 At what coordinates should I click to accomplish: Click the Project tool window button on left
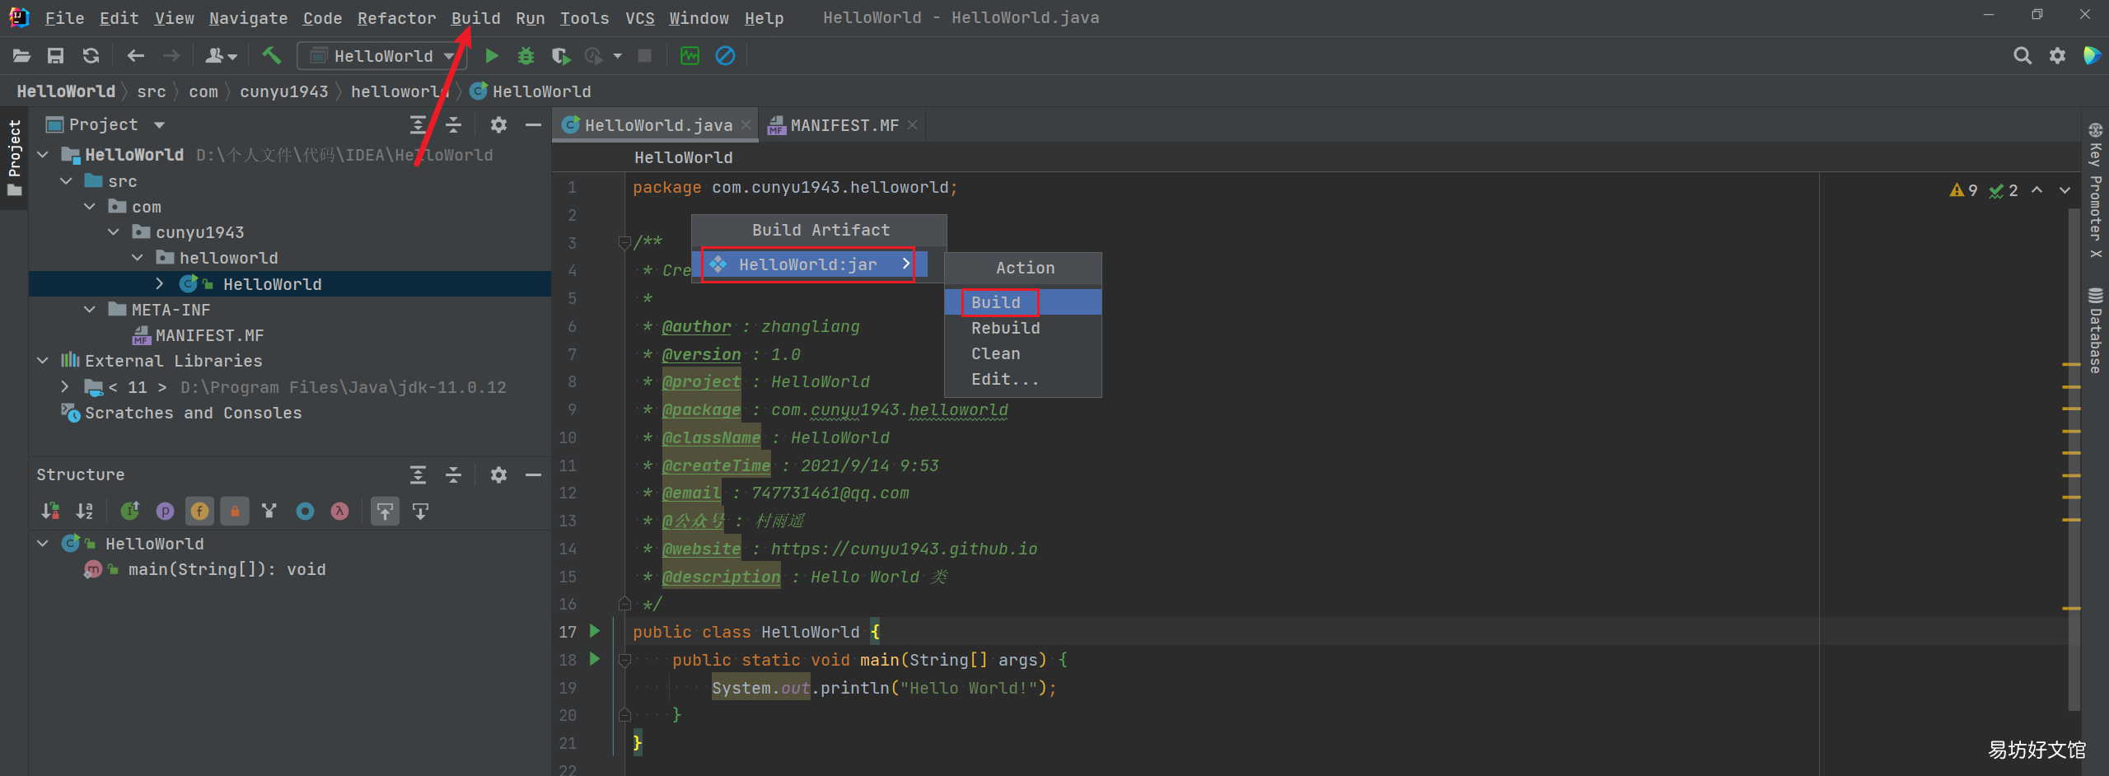click(14, 158)
